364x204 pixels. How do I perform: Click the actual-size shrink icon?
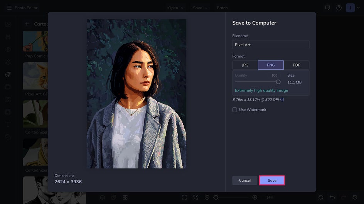click(x=196, y=197)
